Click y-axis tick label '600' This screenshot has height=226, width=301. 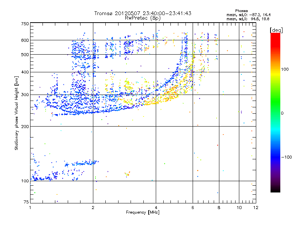pos(25,40)
